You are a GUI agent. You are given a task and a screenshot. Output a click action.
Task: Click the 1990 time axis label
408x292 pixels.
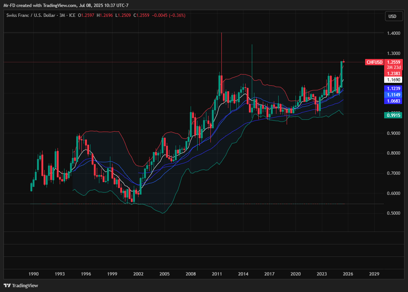click(34, 274)
